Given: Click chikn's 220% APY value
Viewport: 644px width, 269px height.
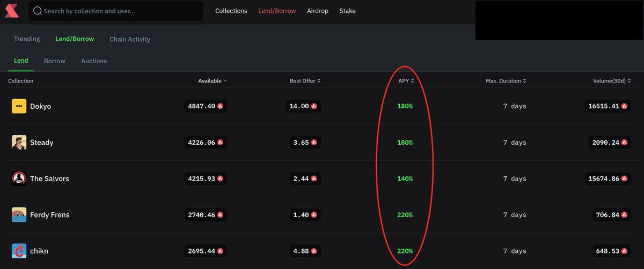Looking at the screenshot, I should tap(405, 251).
